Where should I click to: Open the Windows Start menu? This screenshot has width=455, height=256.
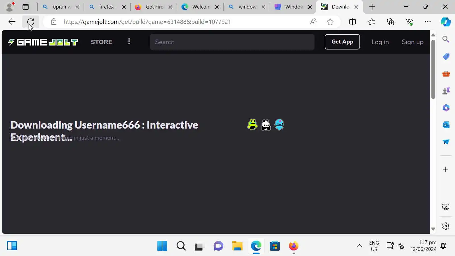(162, 246)
